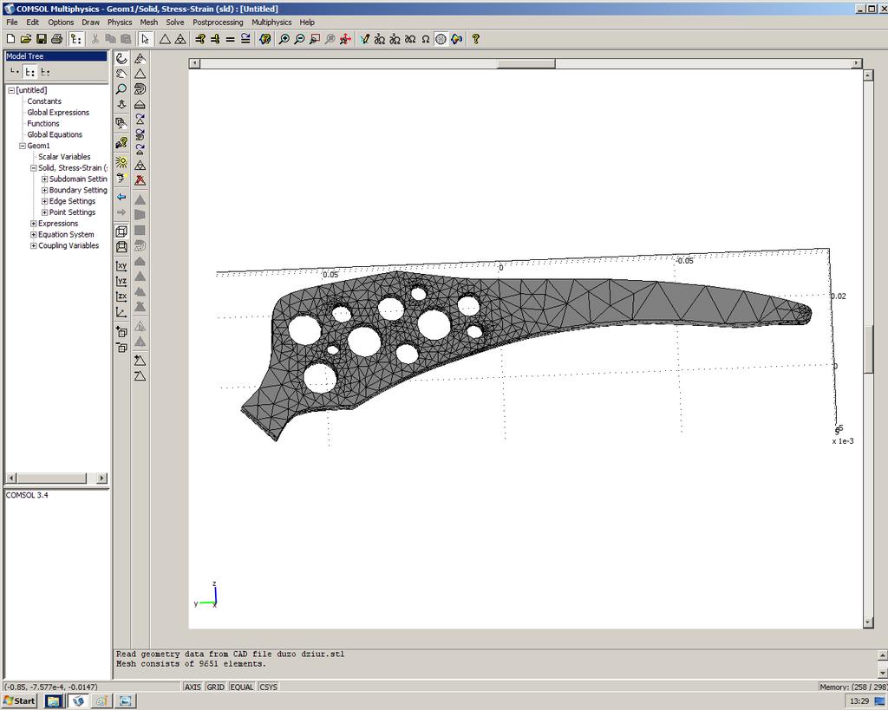Expand the Edge Settings node

pos(44,201)
